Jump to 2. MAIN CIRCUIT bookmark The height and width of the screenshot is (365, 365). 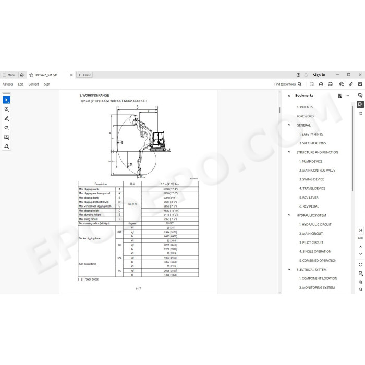click(311, 234)
